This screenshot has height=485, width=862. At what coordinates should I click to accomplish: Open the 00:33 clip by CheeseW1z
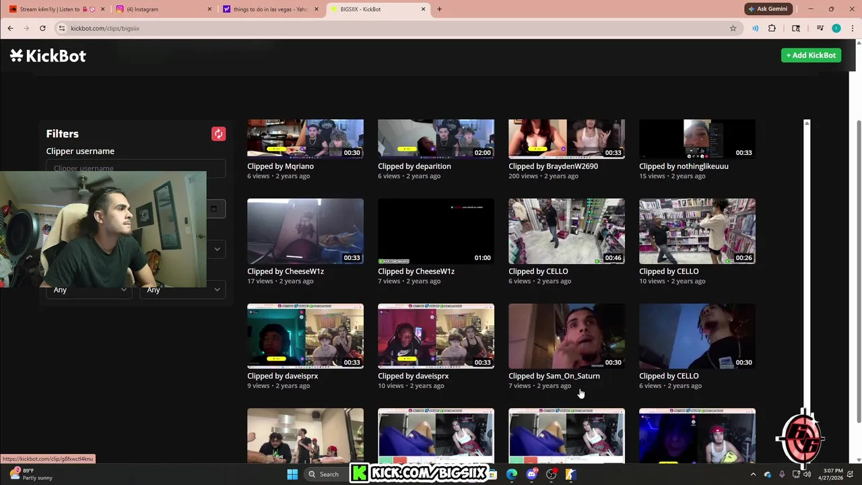coord(305,231)
